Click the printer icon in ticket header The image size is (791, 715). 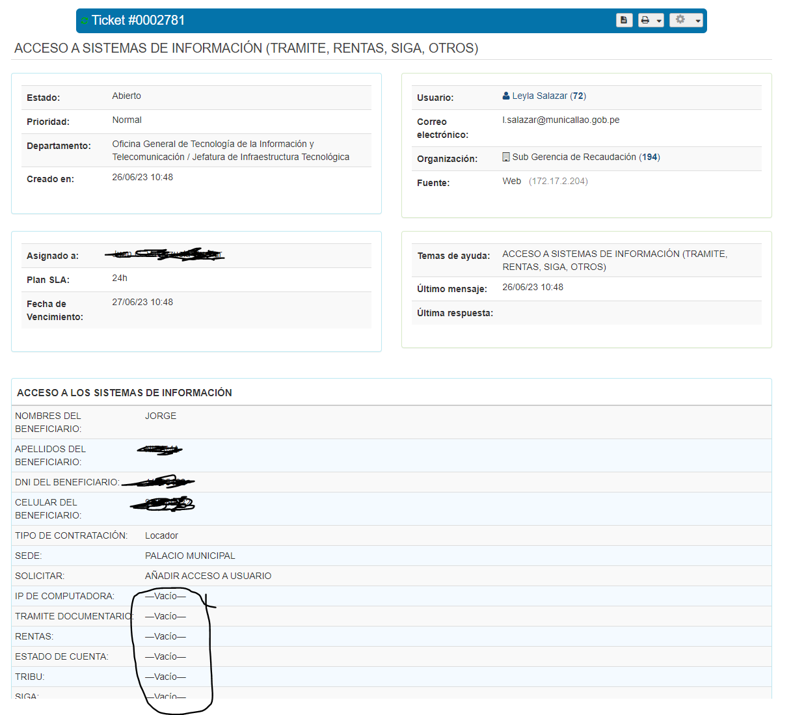pos(645,20)
